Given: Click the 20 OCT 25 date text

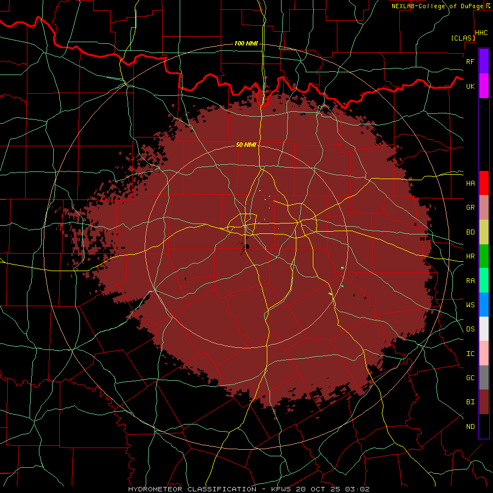Looking at the screenshot, I should pyautogui.click(x=318, y=489).
